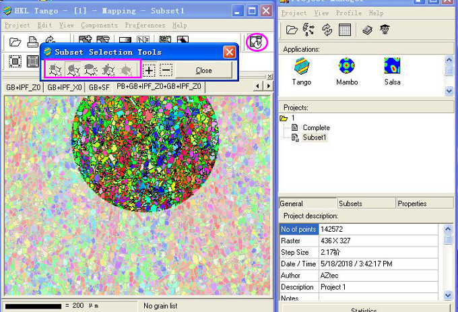Open the table grid icon in Project Manager

click(344, 30)
